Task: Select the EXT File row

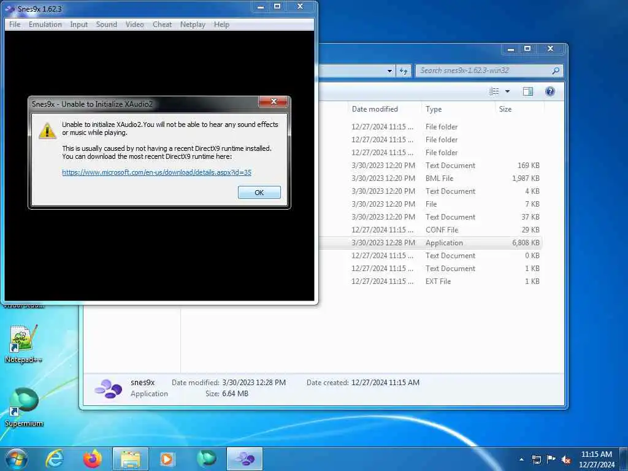Action: [431, 281]
